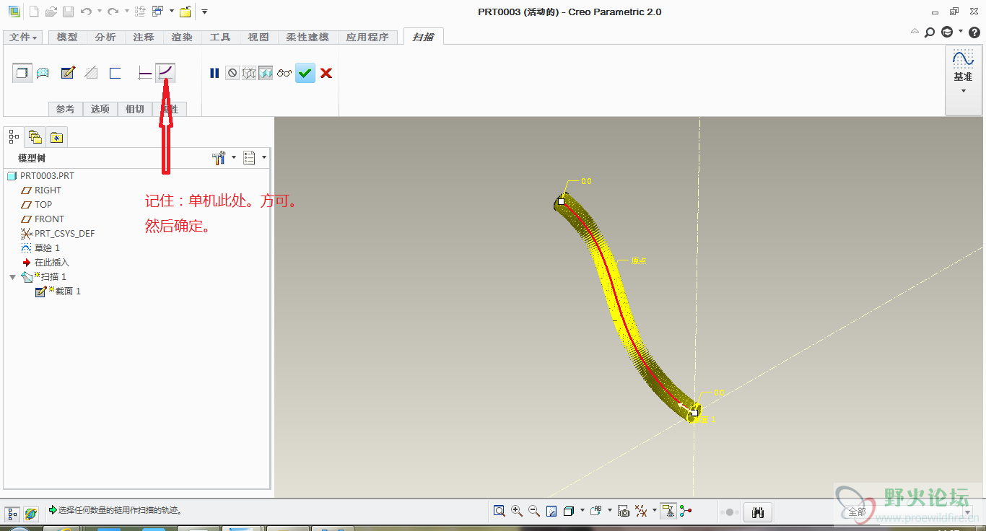Image resolution: width=986 pixels, height=531 pixels.
Task: Open the quick access toolbar customize arrow
Action: [204, 12]
